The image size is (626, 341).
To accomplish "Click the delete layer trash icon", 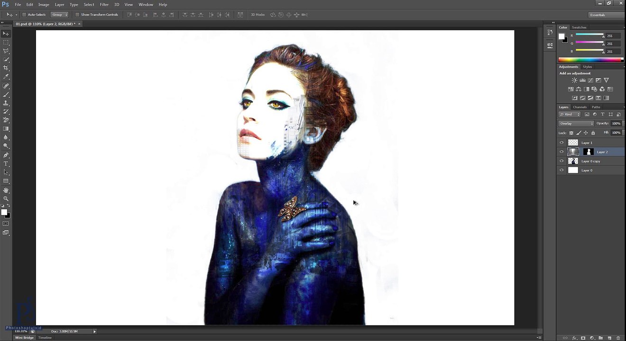I will [618, 338].
